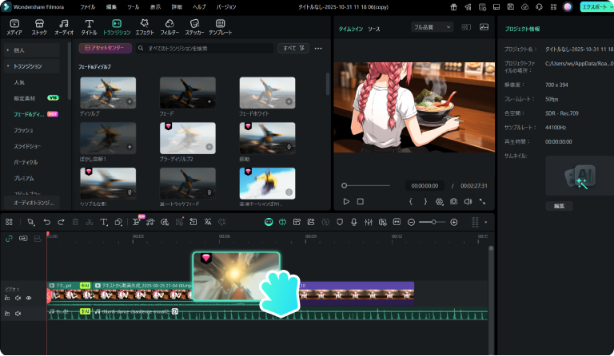Image resolution: width=614 pixels, height=356 pixels.
Task: Open fullscreen preview with the expand icon
Action: click(x=483, y=202)
